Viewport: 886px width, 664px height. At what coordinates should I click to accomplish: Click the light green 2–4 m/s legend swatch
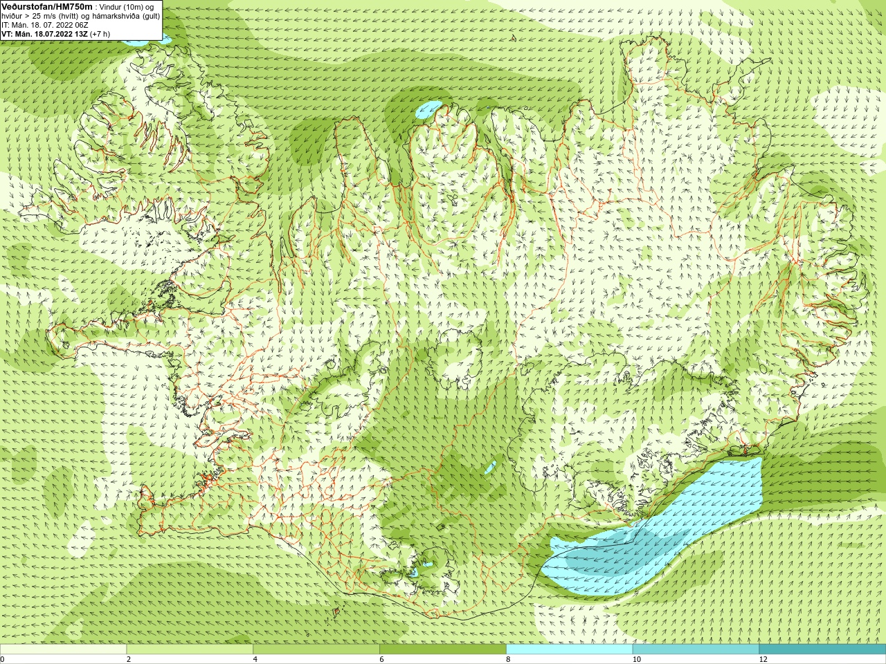[x=190, y=649]
